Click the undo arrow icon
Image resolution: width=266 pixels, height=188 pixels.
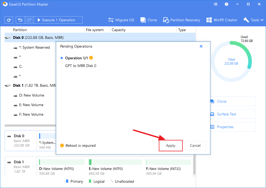click(x=20, y=20)
